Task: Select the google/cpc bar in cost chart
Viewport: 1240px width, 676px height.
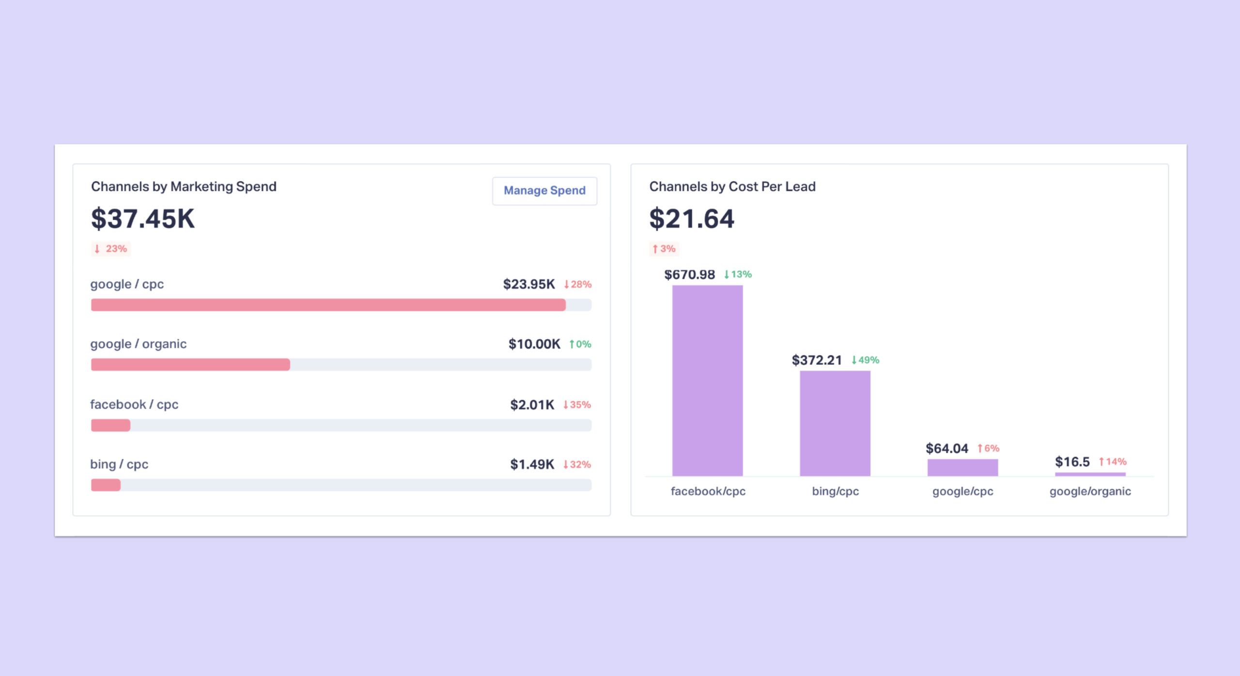Action: pyautogui.click(x=962, y=467)
